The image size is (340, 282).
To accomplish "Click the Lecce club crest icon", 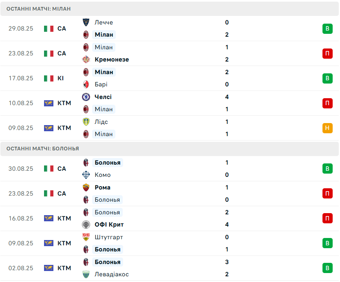I will tap(86, 22).
